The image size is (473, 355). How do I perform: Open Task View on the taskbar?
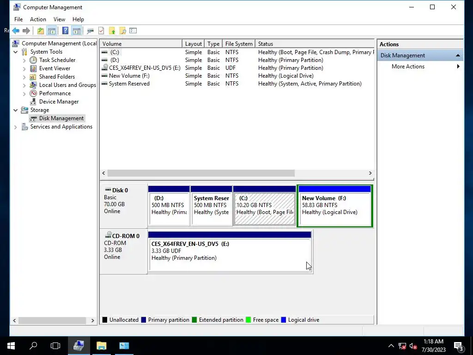[55, 346]
